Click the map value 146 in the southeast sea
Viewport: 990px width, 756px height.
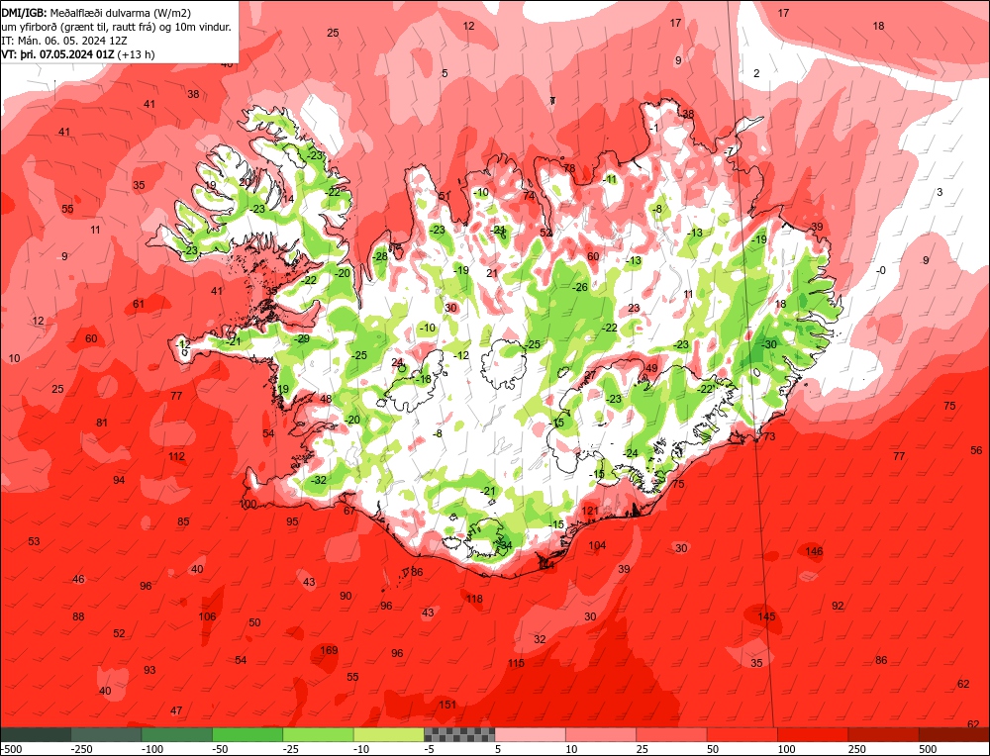point(815,551)
